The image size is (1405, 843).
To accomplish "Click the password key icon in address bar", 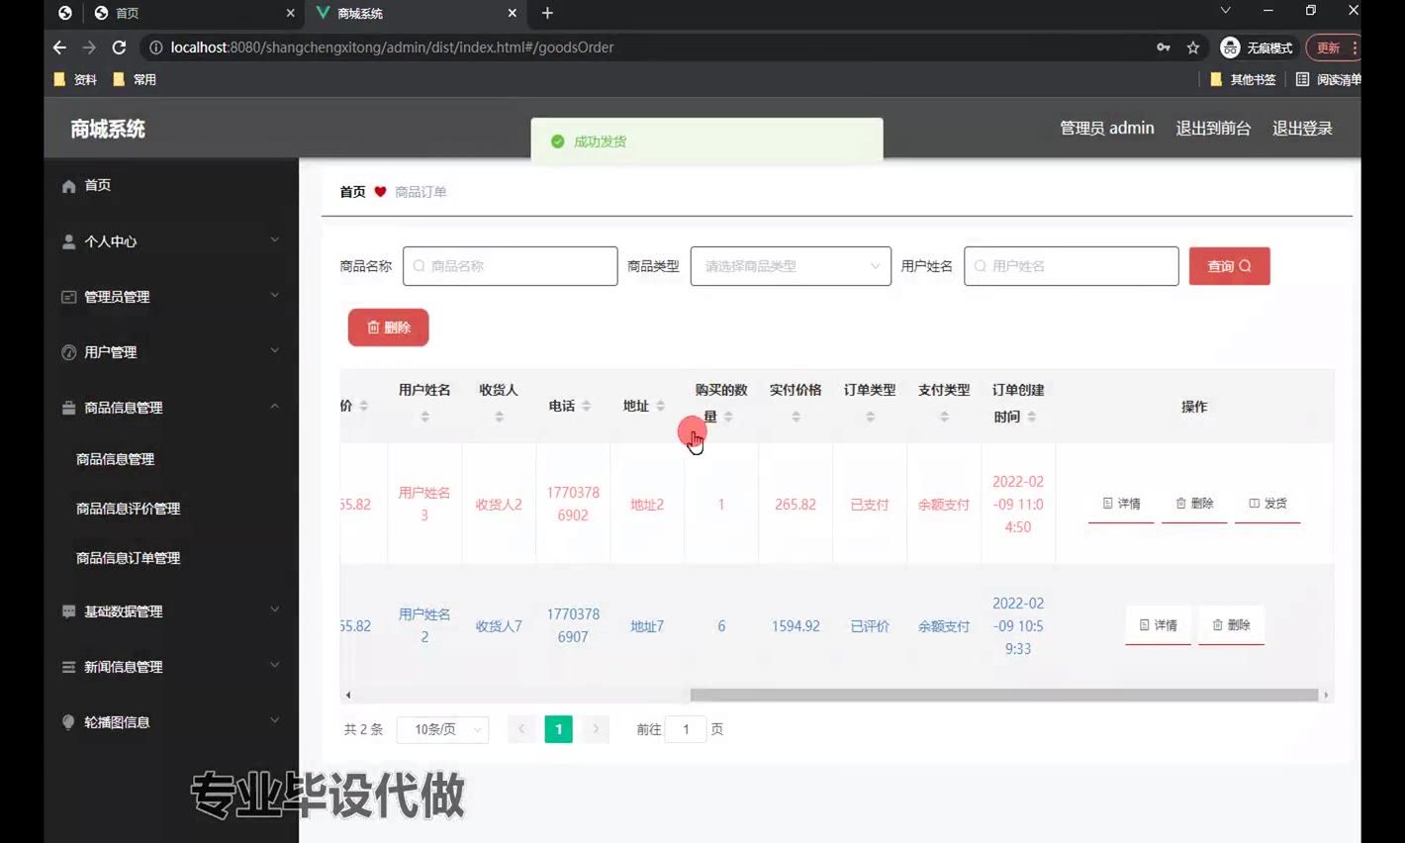I will tap(1164, 47).
